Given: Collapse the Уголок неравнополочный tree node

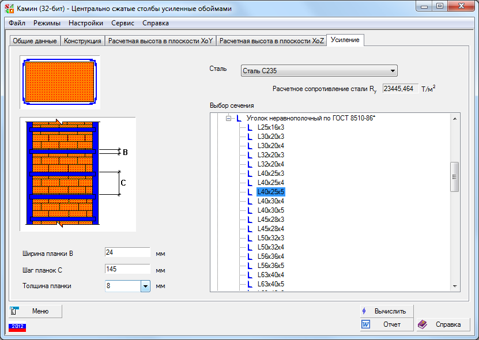Looking at the screenshot, I should pos(229,118).
